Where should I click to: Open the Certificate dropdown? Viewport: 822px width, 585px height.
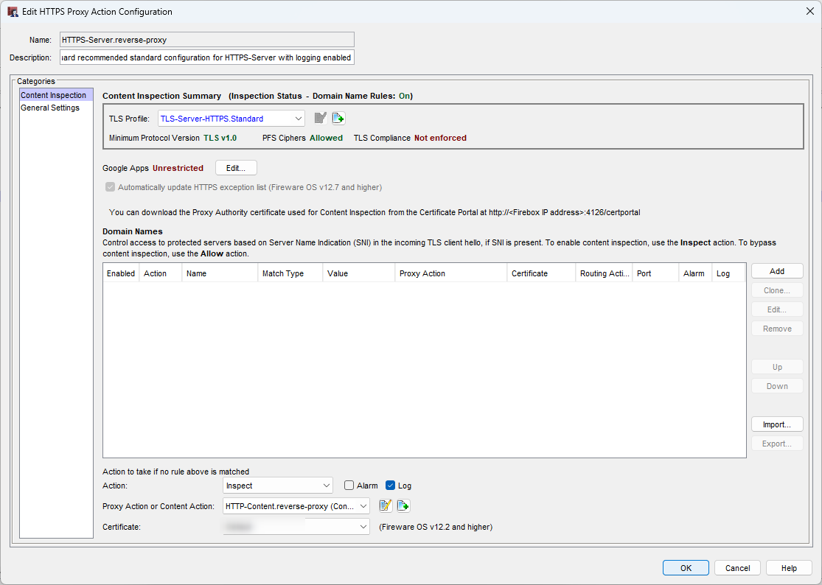(296, 527)
